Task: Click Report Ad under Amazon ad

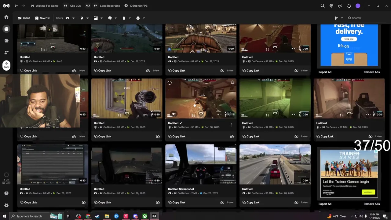Action: click(x=325, y=72)
